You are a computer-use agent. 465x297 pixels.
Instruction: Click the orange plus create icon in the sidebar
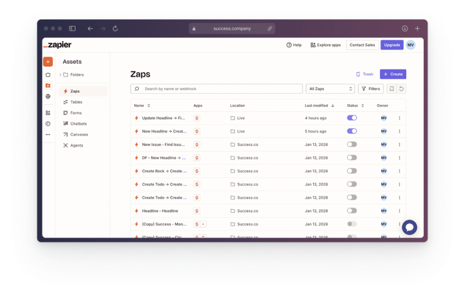[x=48, y=62]
